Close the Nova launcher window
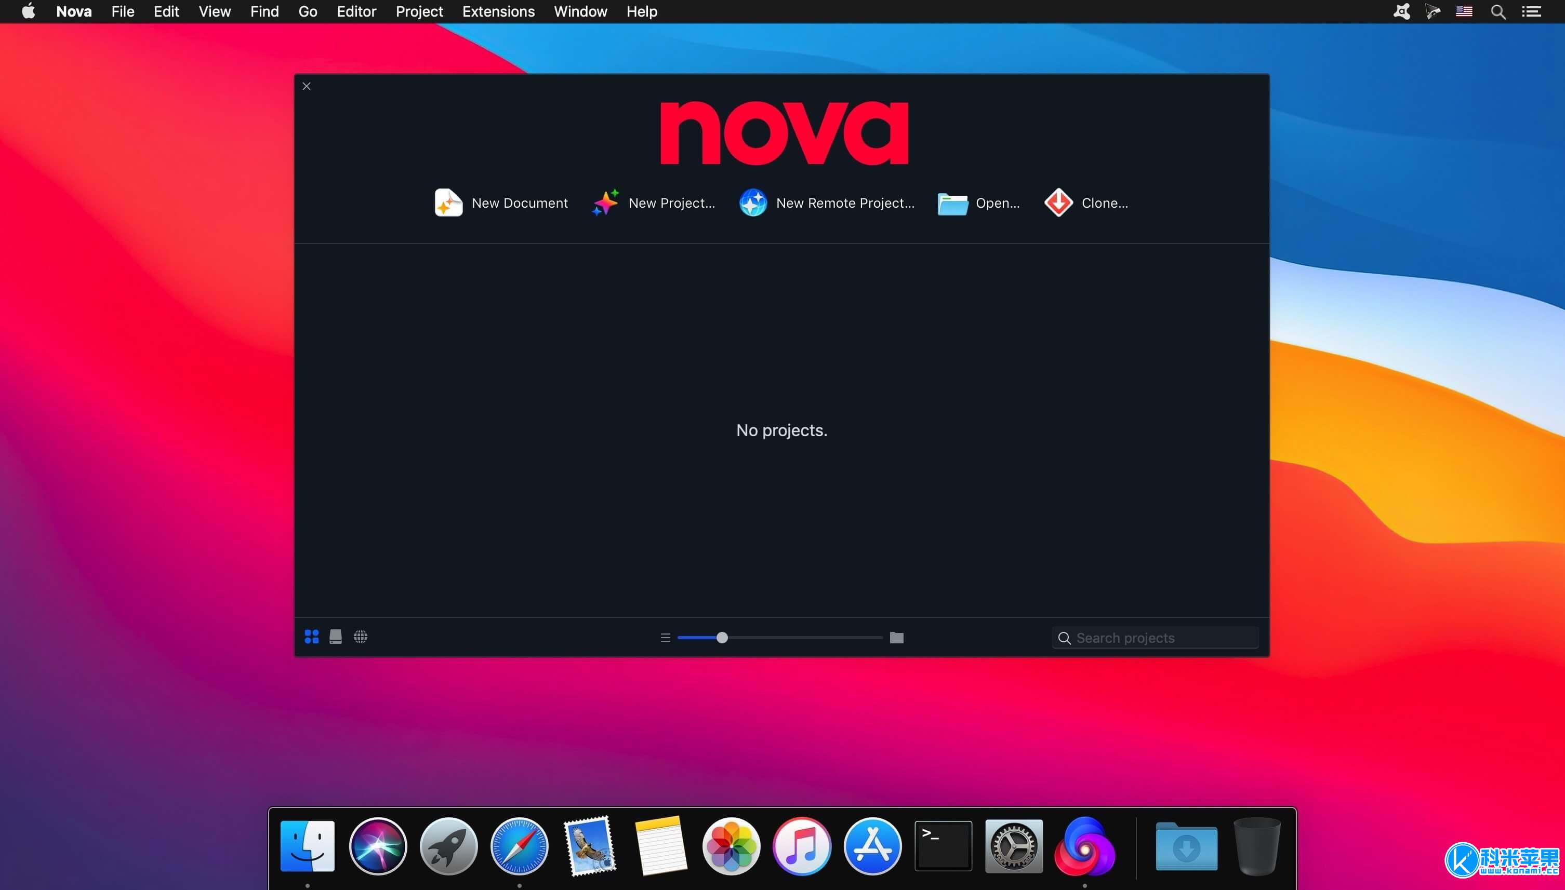The image size is (1565, 890). [x=307, y=86]
